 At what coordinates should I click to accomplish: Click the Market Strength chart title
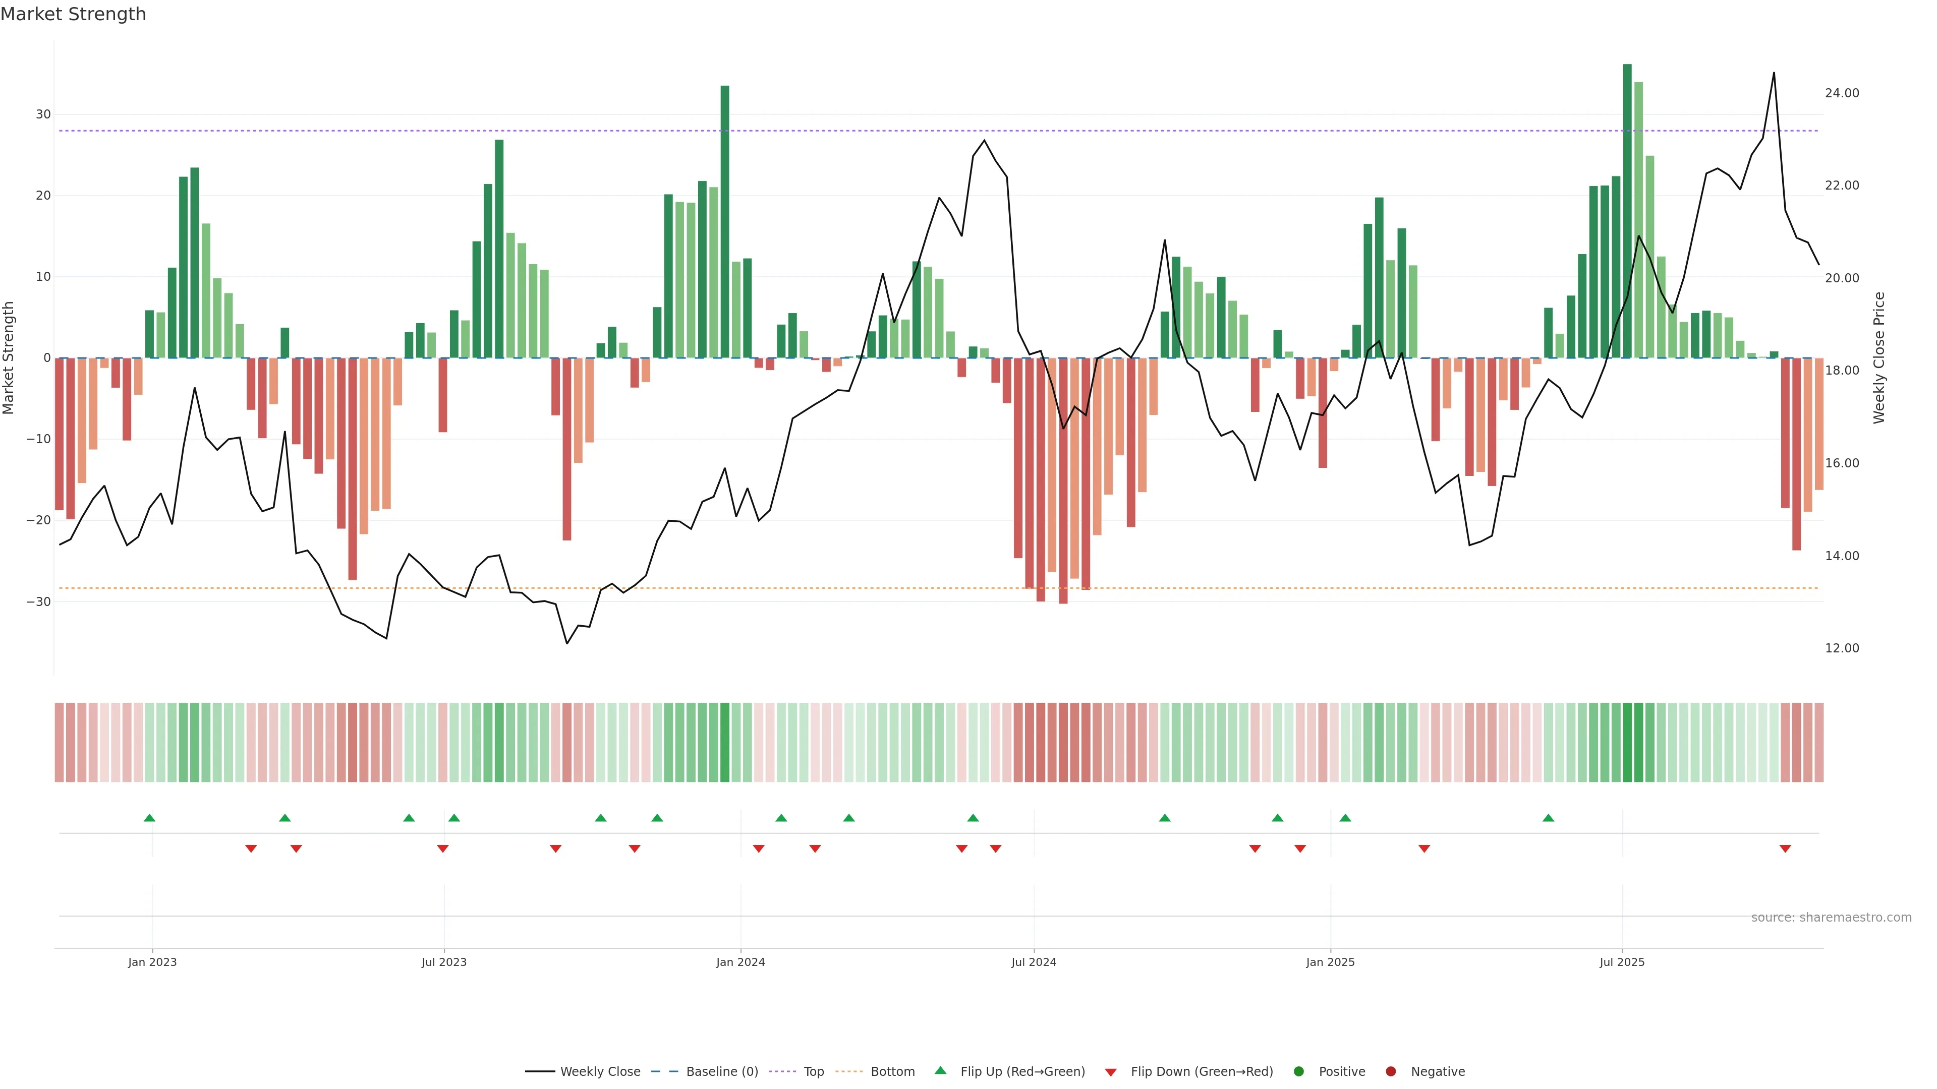(x=73, y=14)
